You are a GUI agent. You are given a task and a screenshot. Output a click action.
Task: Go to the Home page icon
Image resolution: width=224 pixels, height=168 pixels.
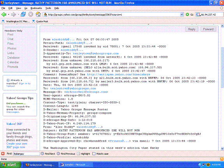38,14
